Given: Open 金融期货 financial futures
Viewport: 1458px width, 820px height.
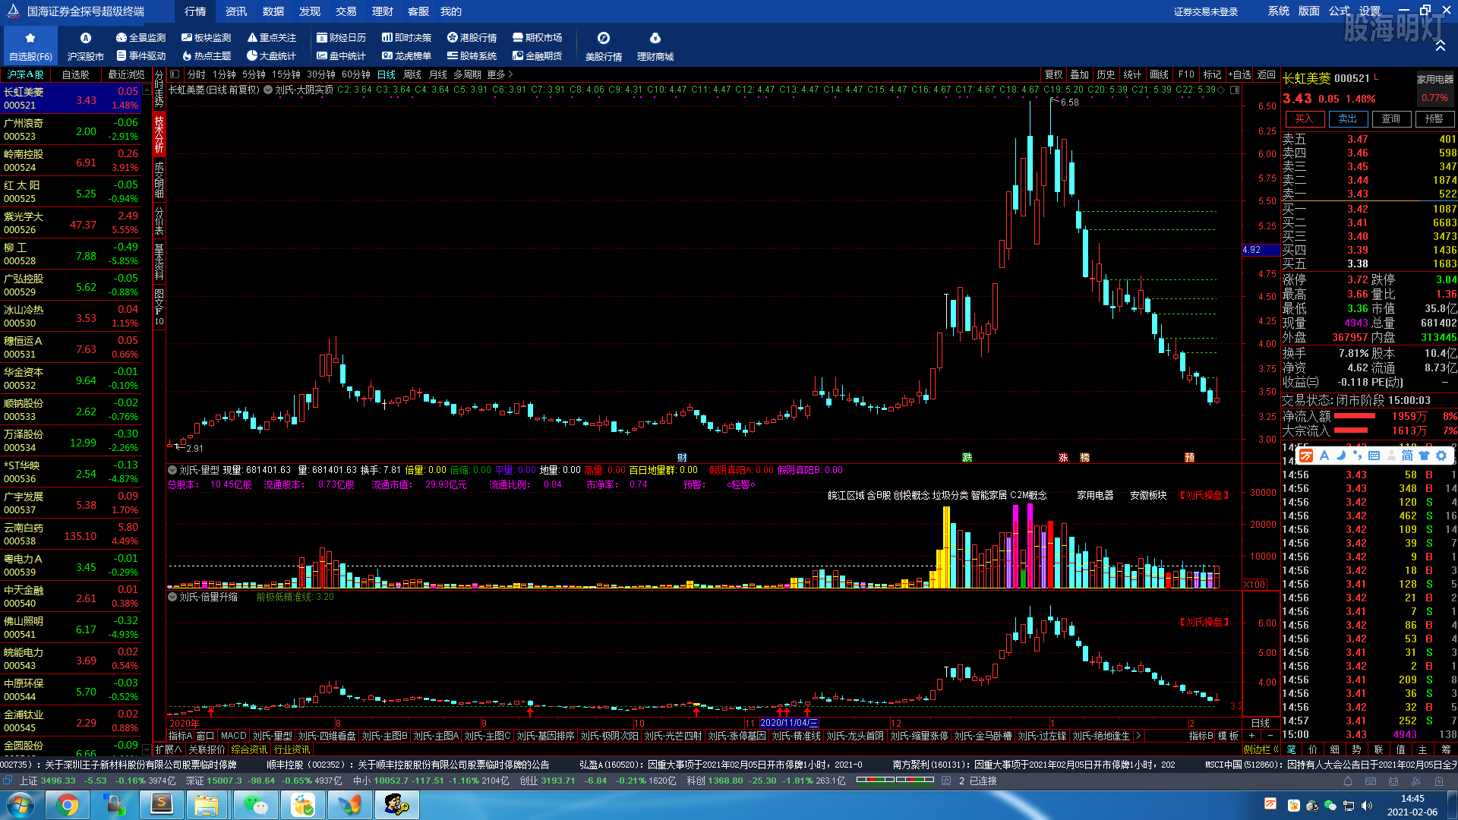Looking at the screenshot, I should tap(537, 55).
